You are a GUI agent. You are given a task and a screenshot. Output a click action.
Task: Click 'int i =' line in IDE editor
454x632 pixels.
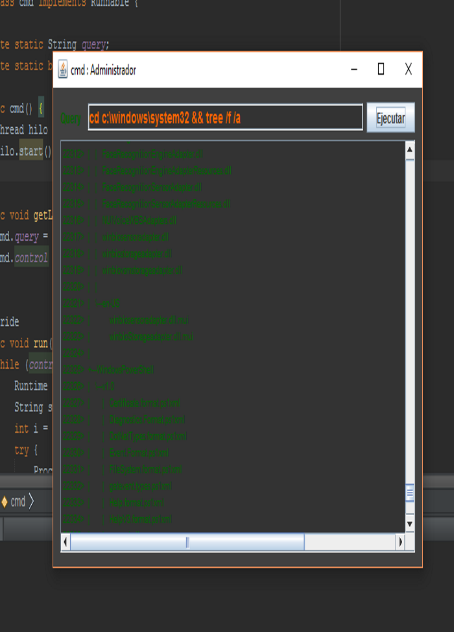tap(31, 428)
